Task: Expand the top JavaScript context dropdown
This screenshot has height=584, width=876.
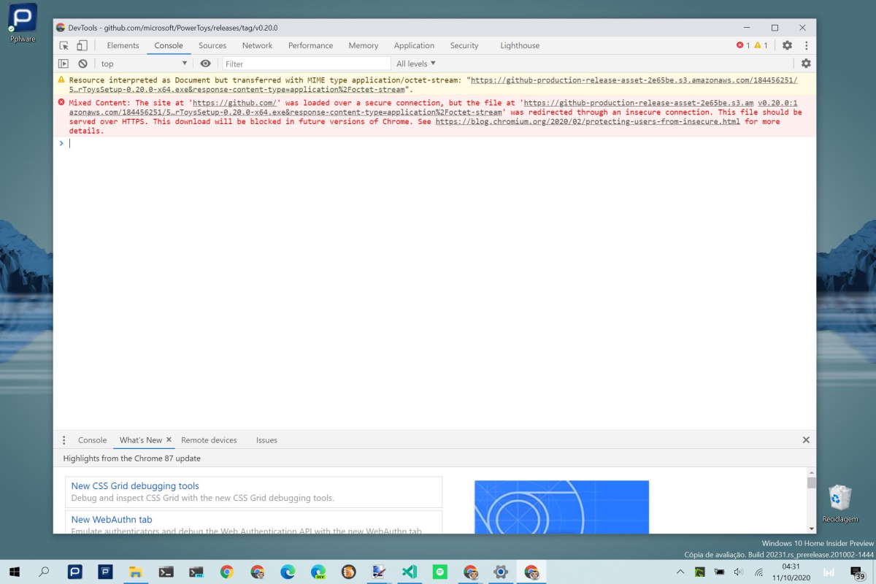Action: point(144,64)
